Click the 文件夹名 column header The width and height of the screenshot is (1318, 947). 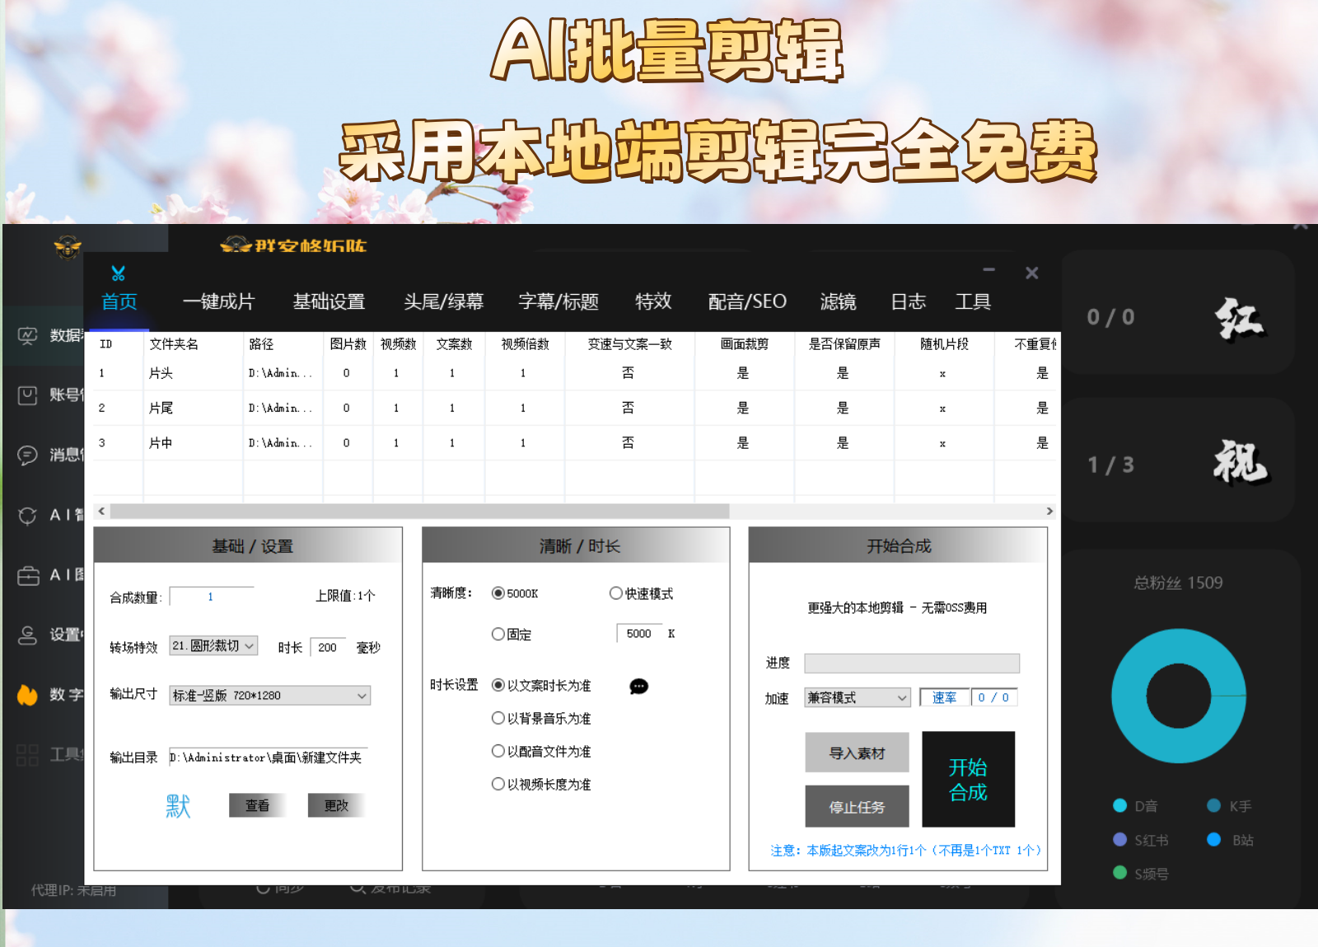(x=174, y=344)
